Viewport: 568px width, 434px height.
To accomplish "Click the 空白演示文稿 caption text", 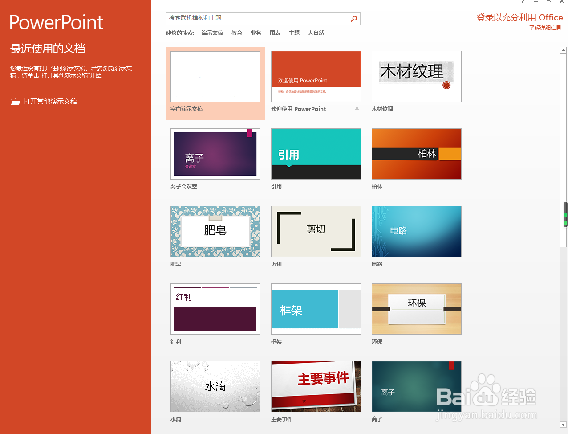I will (x=187, y=109).
